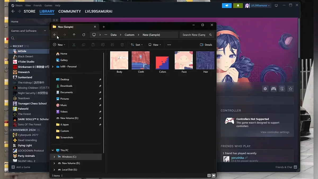This screenshot has width=318, height=179.
Task: Click the Steam grid view icon beside Home
Action: (x=55, y=20)
